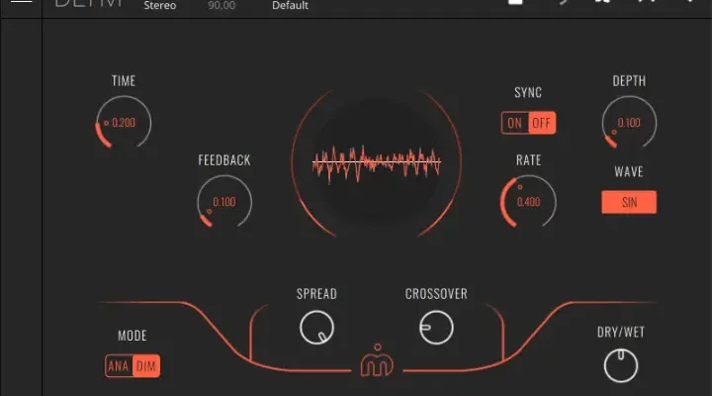
Task: Click the SIN wave shape button
Action: point(629,202)
